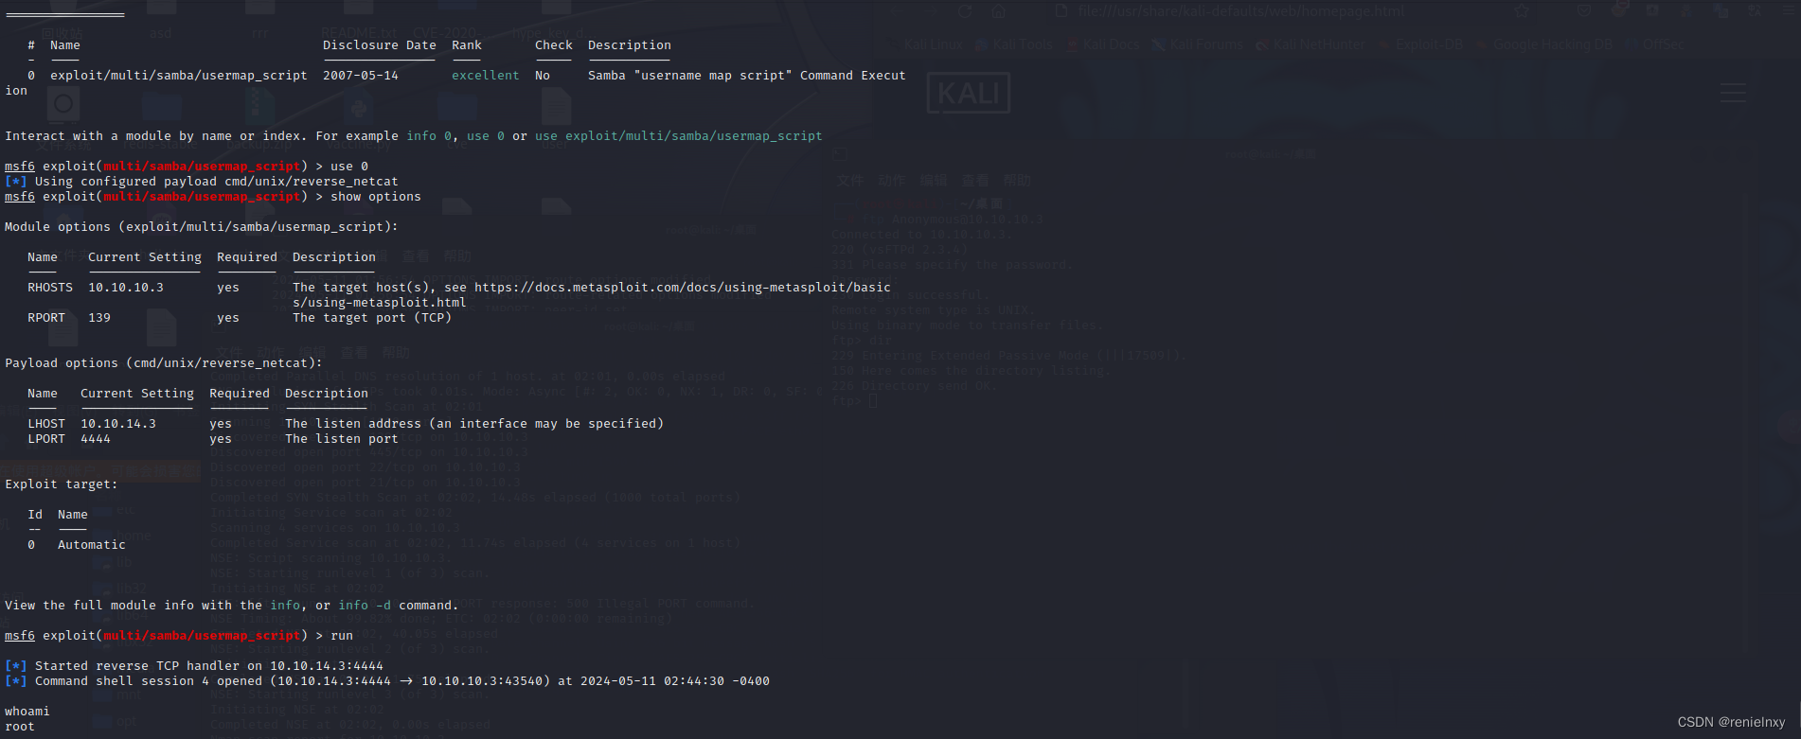Click home icon in background Firefox toolbar
Viewport: 1801px width, 739px height.
point(999,11)
